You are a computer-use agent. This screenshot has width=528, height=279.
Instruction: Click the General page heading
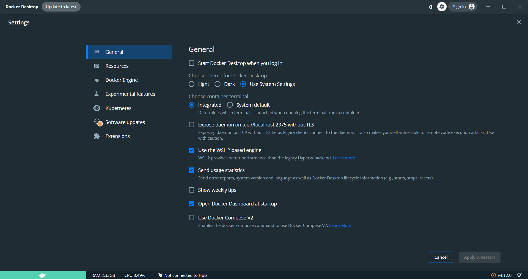pos(202,49)
